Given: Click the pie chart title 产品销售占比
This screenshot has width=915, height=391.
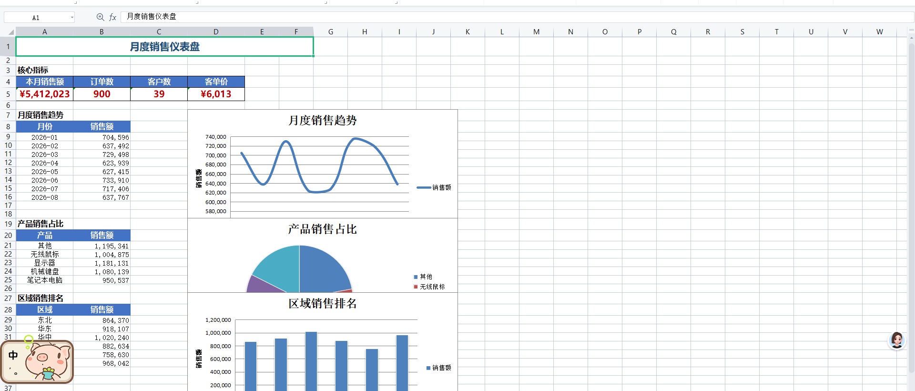Looking at the screenshot, I should [323, 229].
